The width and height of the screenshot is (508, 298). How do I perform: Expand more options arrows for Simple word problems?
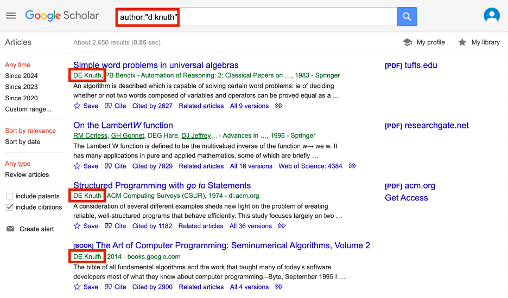[x=278, y=106]
